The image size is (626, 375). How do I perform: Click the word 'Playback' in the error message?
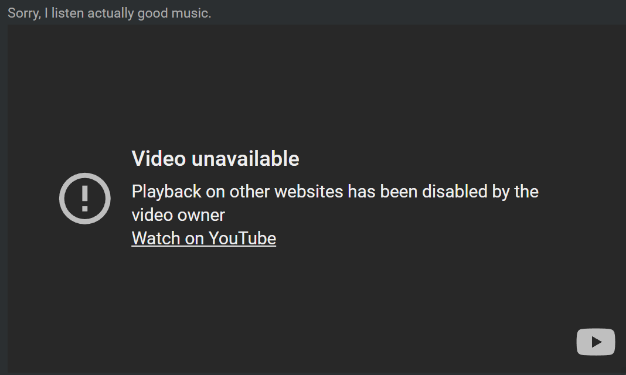click(x=166, y=192)
